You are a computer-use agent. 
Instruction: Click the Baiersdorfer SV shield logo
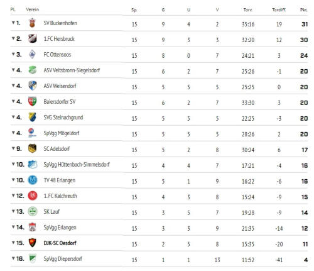click(x=33, y=101)
